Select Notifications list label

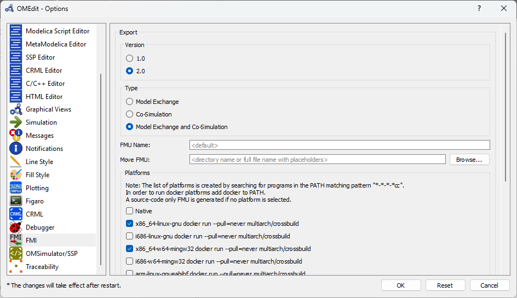(x=44, y=149)
